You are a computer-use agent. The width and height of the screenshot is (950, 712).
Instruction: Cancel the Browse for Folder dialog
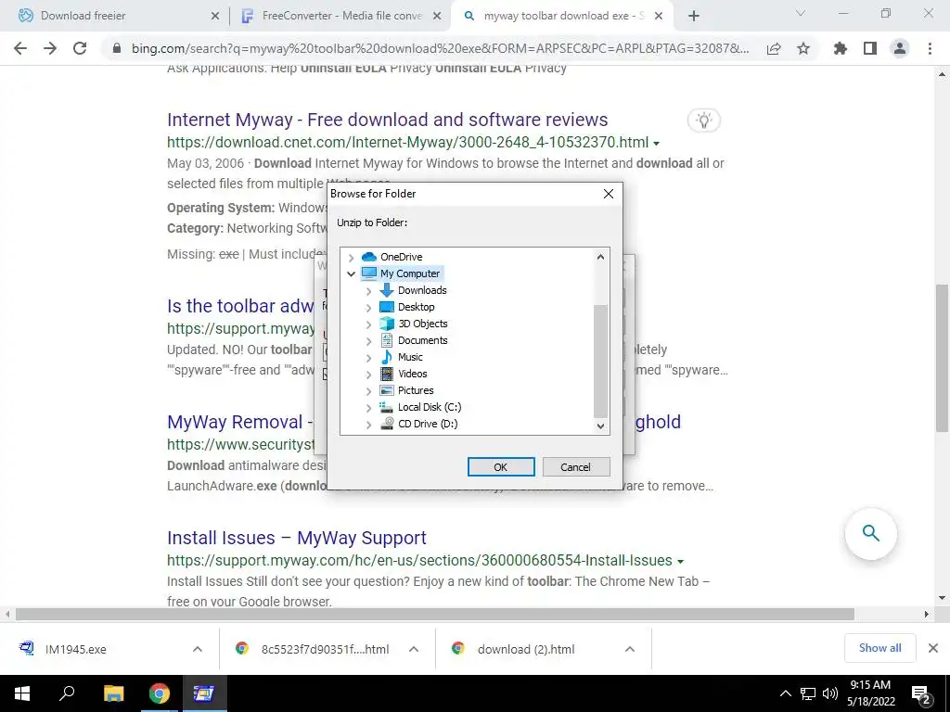click(x=575, y=467)
